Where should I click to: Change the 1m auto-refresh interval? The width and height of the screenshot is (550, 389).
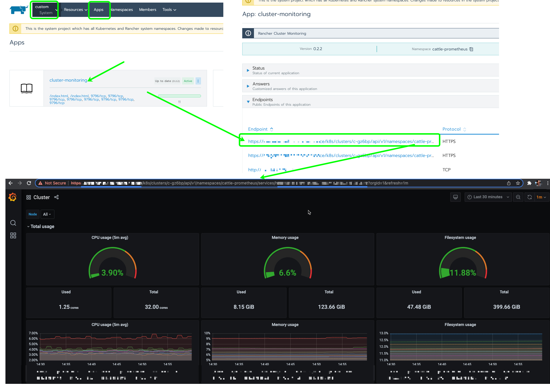(541, 197)
